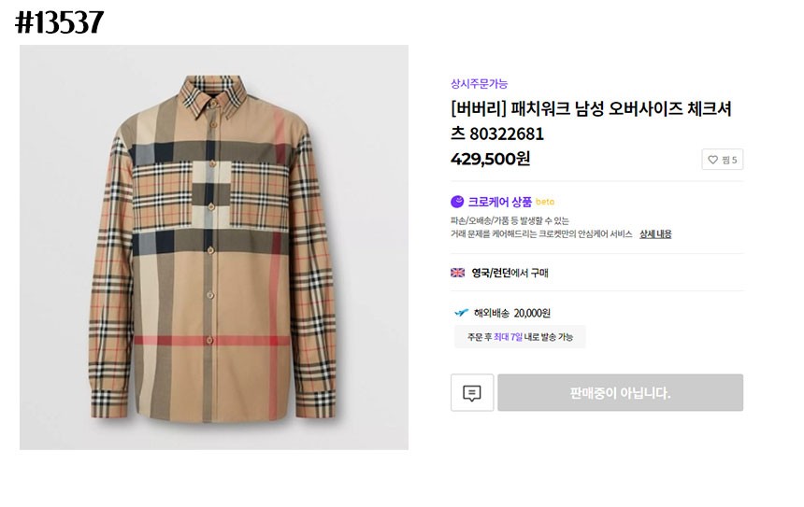This screenshot has width=804, height=507.
Task: Click the 해외배송 20,000원 shipping fee text
Action: (x=511, y=313)
